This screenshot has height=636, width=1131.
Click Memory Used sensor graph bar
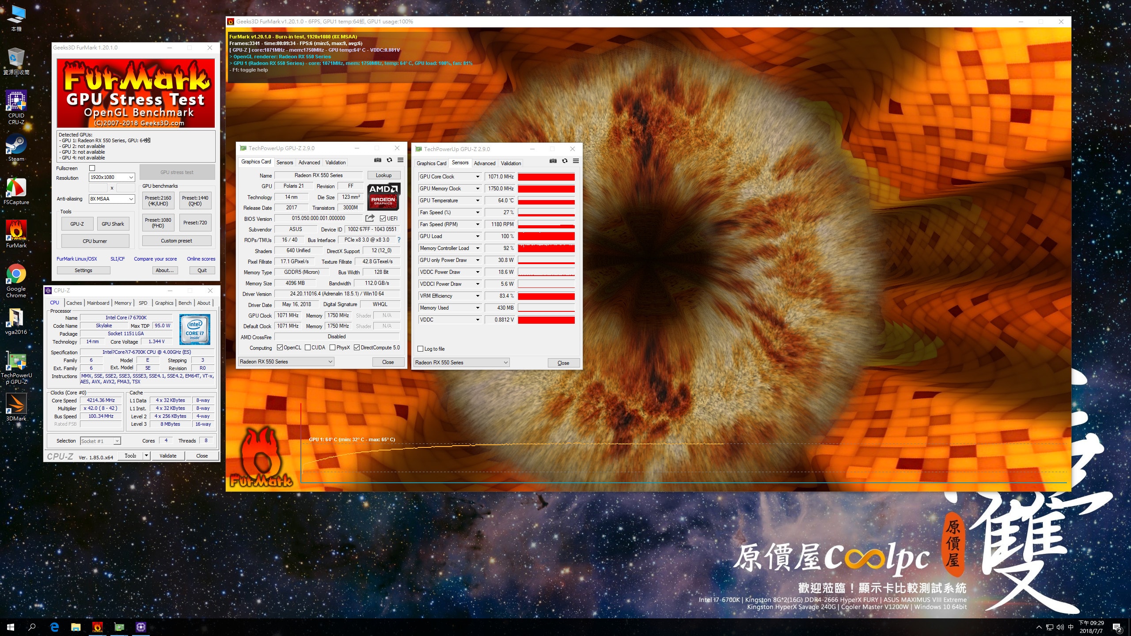(546, 308)
